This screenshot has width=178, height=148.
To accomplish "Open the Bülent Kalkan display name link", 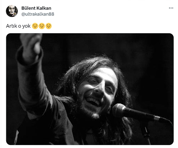I will pos(36,8).
